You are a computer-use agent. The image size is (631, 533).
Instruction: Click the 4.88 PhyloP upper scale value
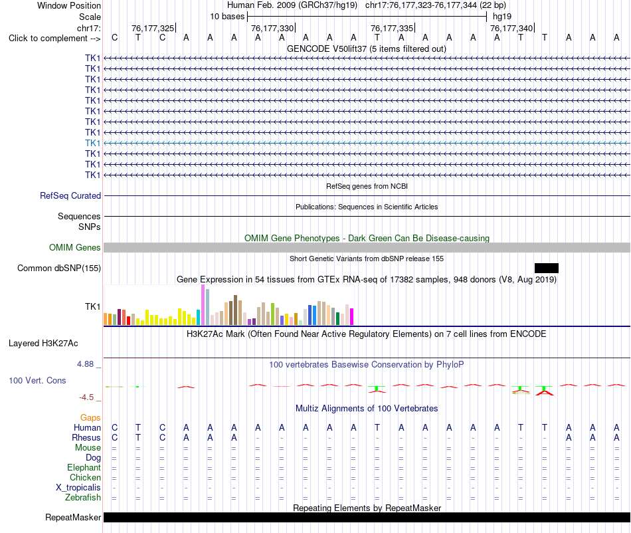(85, 364)
